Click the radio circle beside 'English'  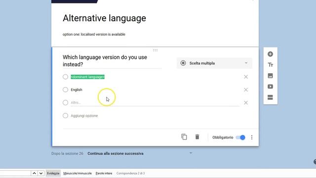click(65, 90)
